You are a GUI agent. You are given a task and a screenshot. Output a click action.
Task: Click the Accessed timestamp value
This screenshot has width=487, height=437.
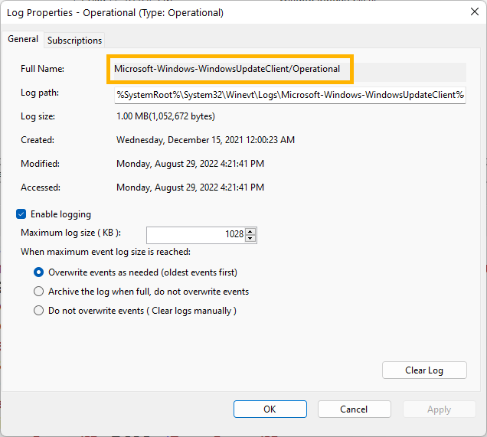coord(190,188)
